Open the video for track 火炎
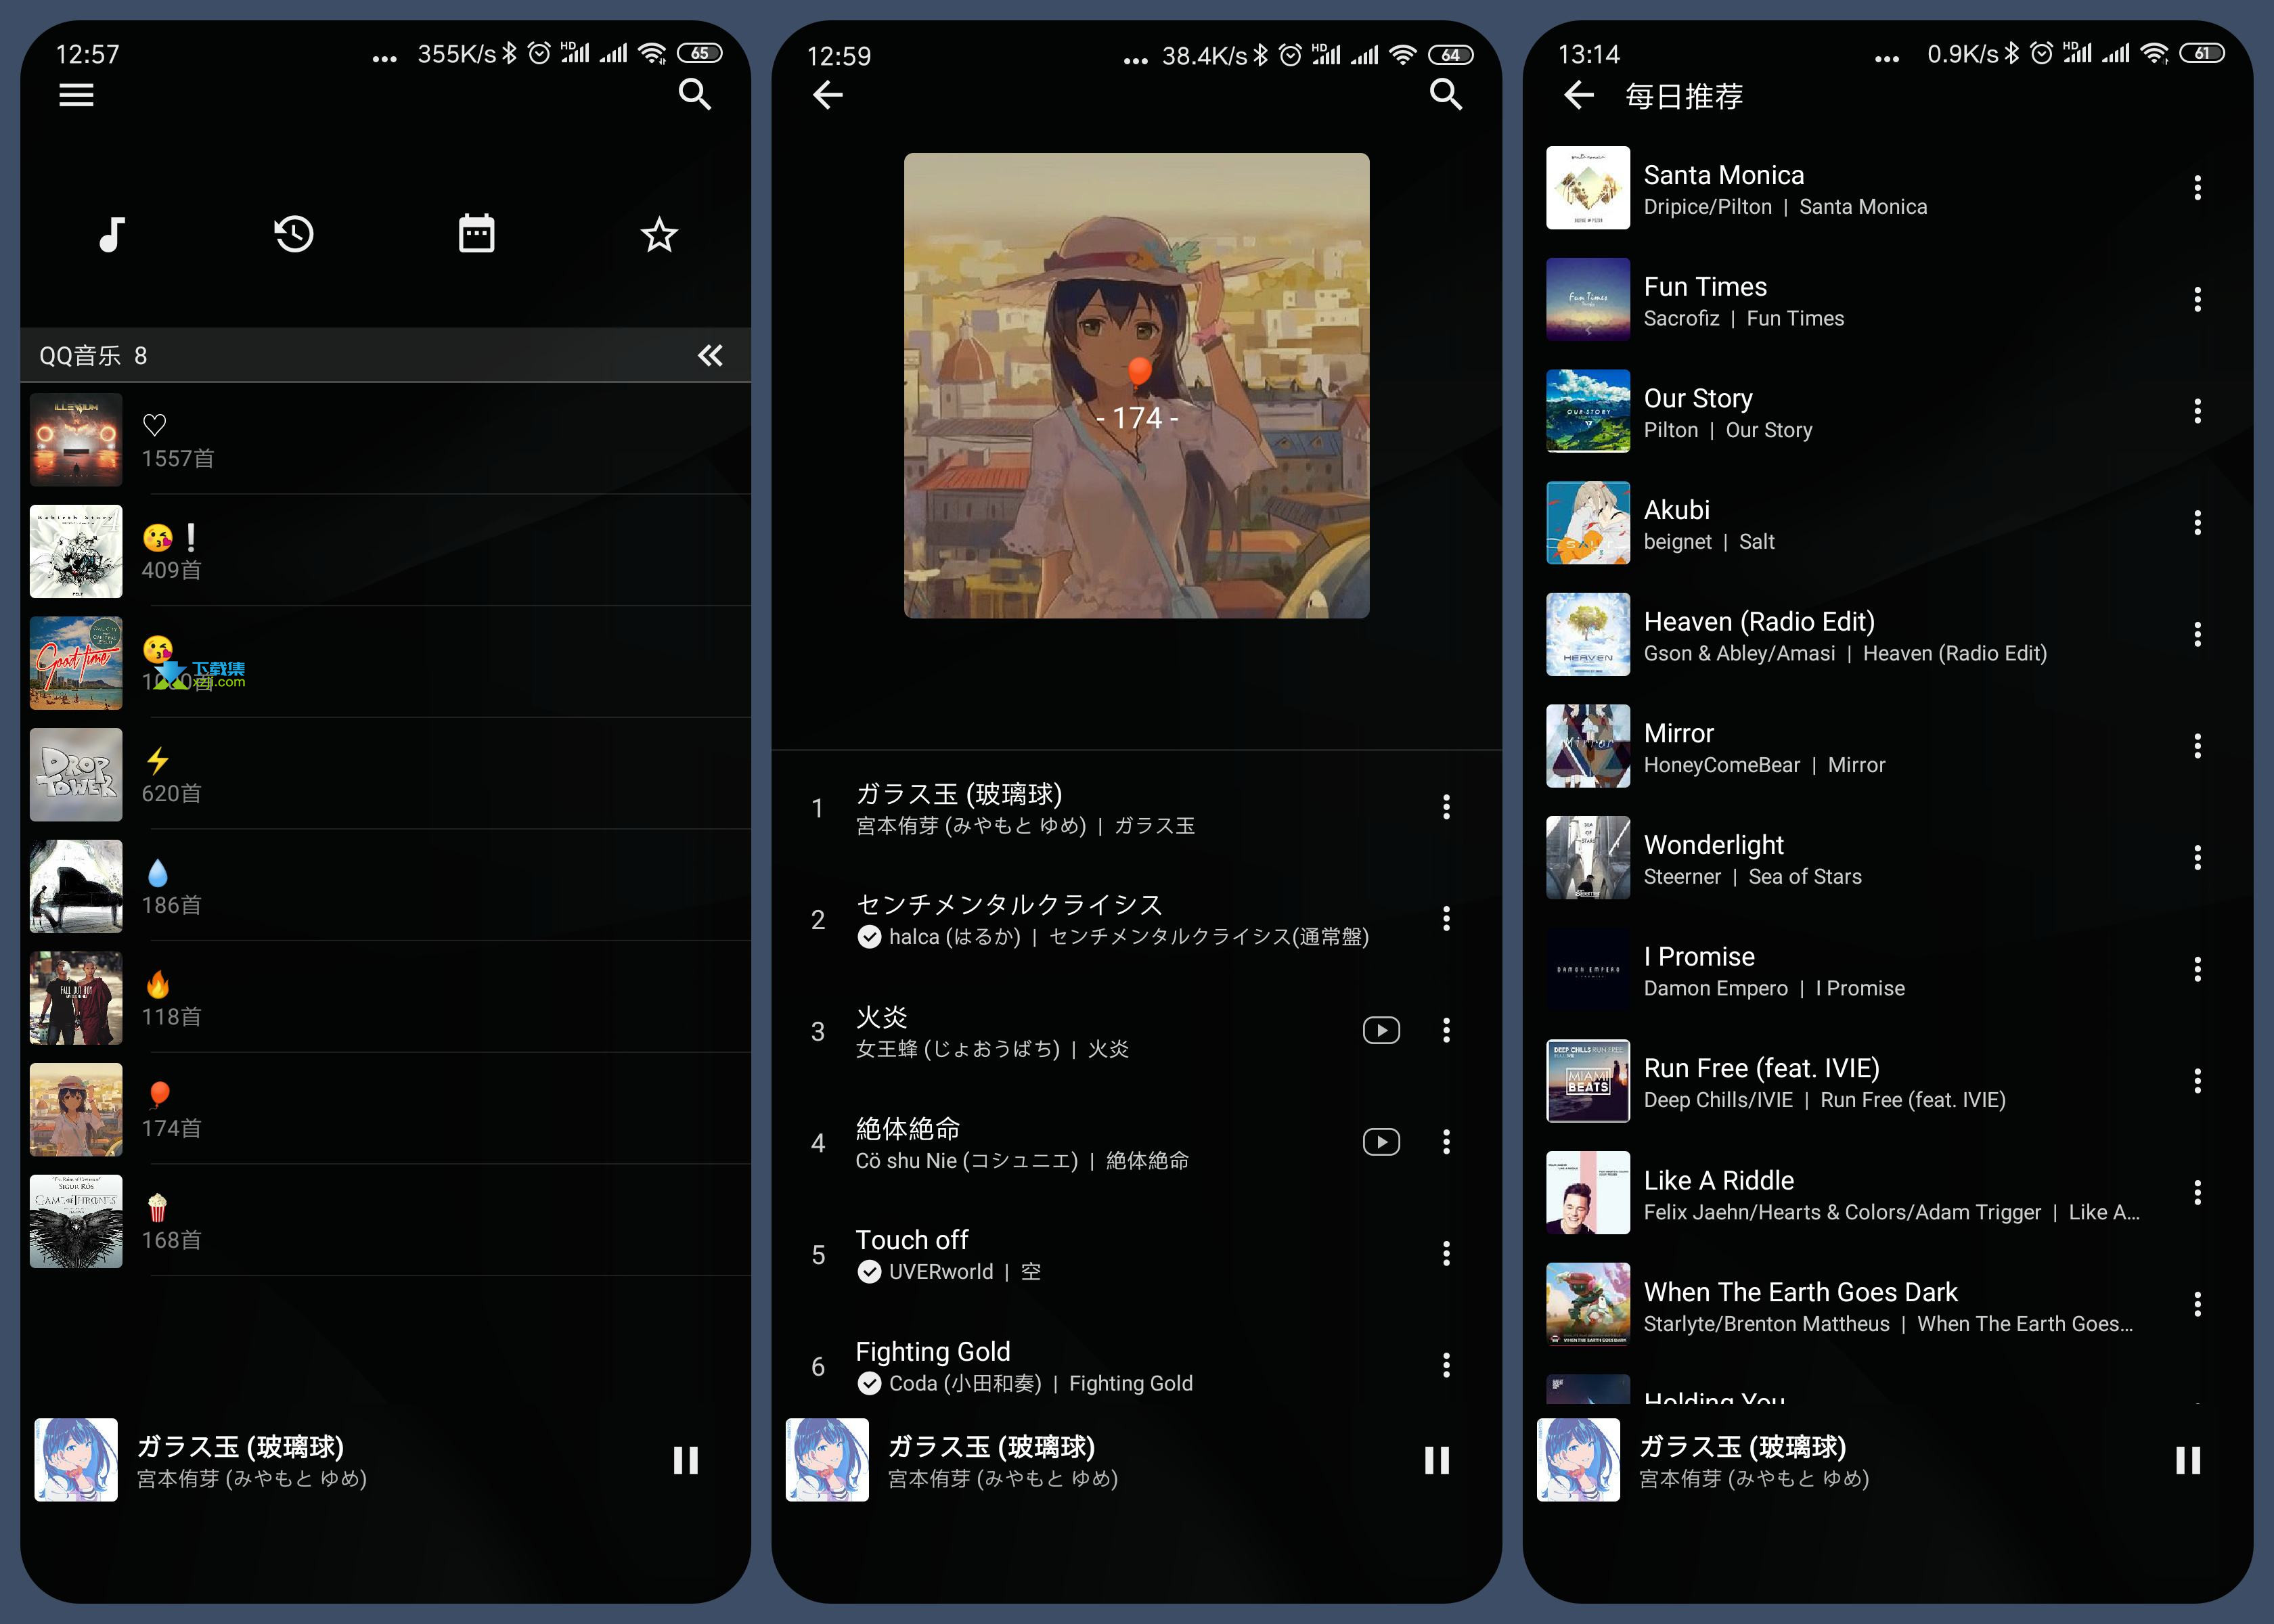Screen dimensions: 2274x1624 (x=1381, y=1031)
